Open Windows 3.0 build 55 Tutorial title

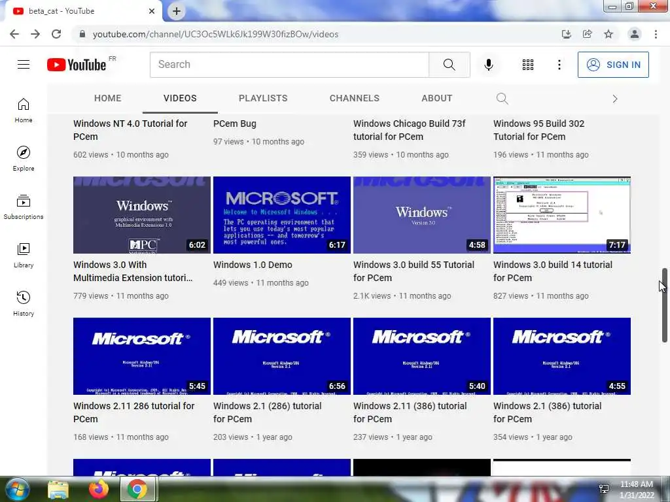[x=414, y=271]
